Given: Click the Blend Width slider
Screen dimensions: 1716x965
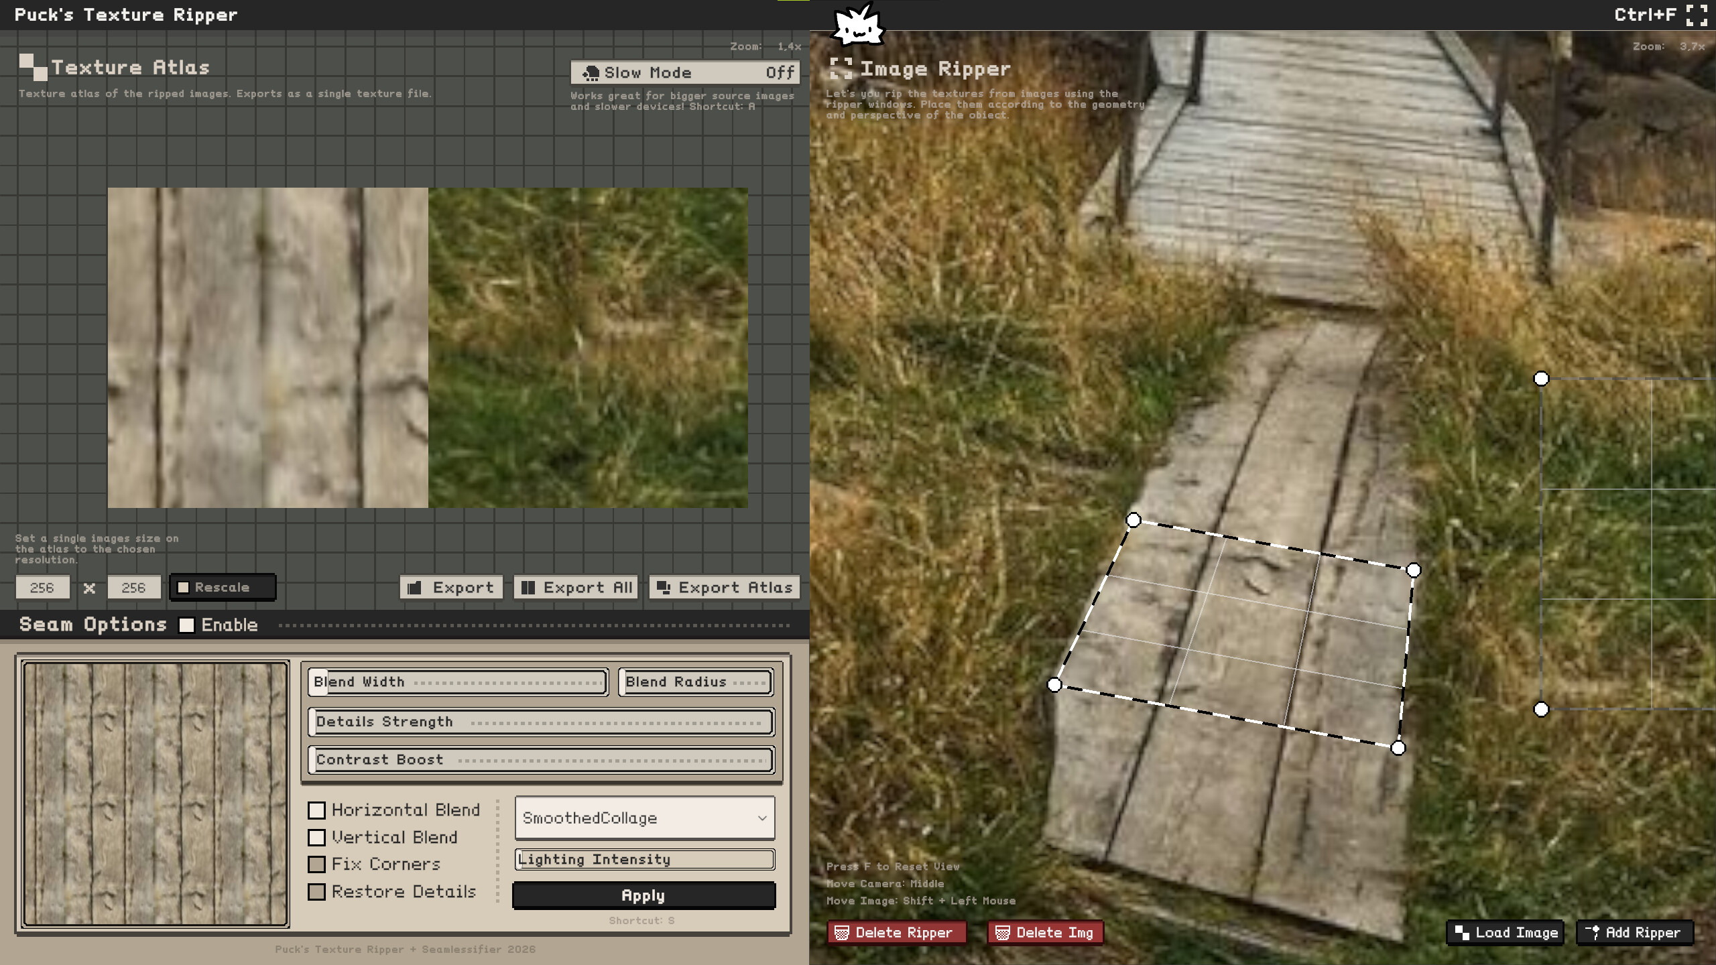Looking at the screenshot, I should tap(458, 682).
